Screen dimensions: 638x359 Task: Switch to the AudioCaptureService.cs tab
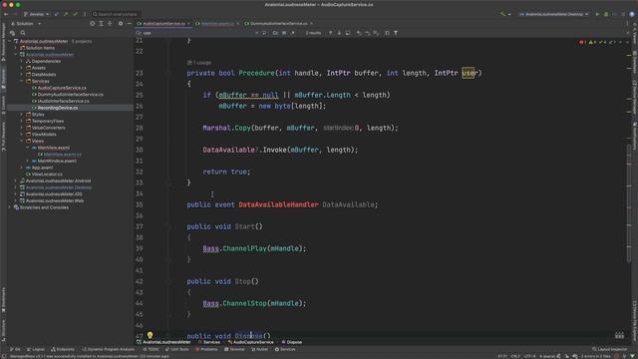(x=163, y=24)
